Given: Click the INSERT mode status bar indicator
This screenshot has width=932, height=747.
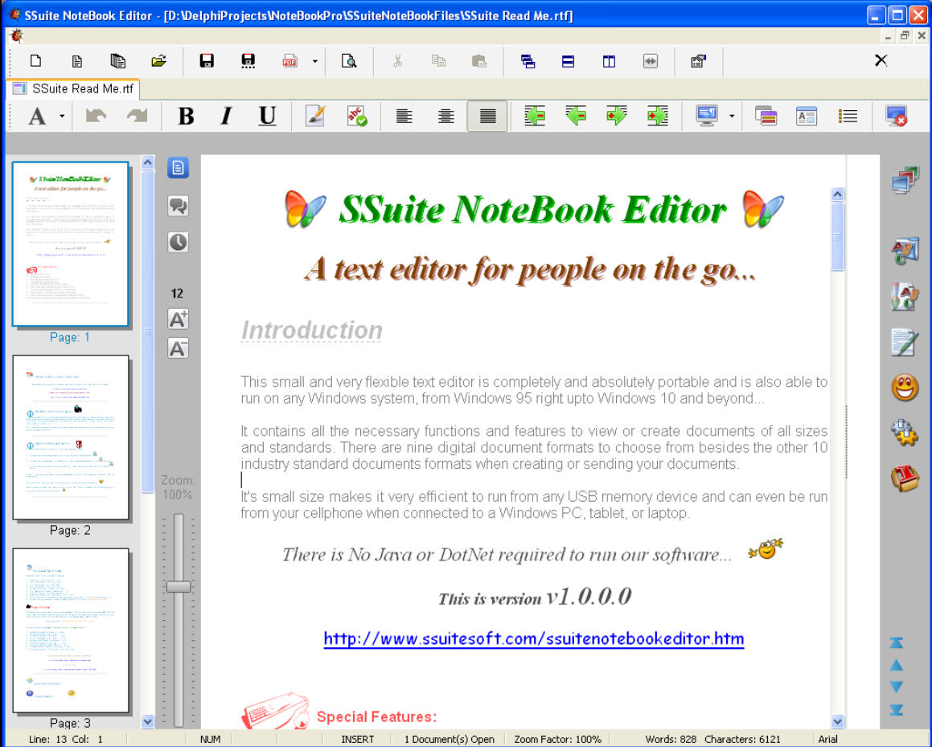Looking at the screenshot, I should tap(358, 739).
